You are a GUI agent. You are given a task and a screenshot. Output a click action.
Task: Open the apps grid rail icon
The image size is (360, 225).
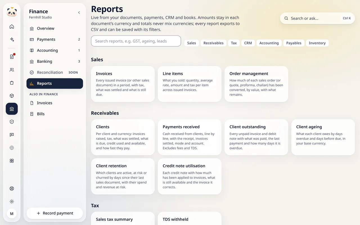(x=12, y=161)
